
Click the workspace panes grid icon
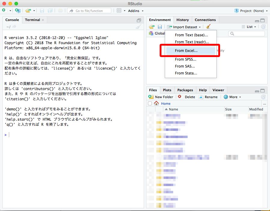119,11
